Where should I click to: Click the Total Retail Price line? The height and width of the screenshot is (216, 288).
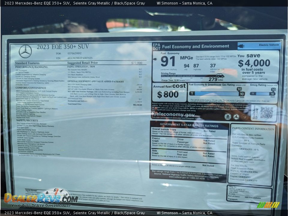(105, 104)
